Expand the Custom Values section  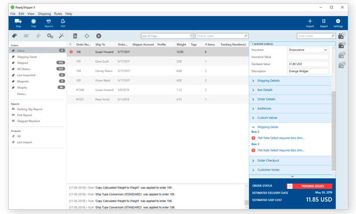click(x=290, y=118)
